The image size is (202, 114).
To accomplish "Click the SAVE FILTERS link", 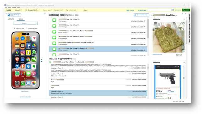I will [130, 10].
